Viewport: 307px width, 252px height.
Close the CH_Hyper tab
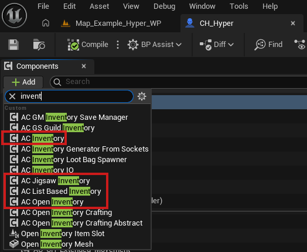[293, 23]
